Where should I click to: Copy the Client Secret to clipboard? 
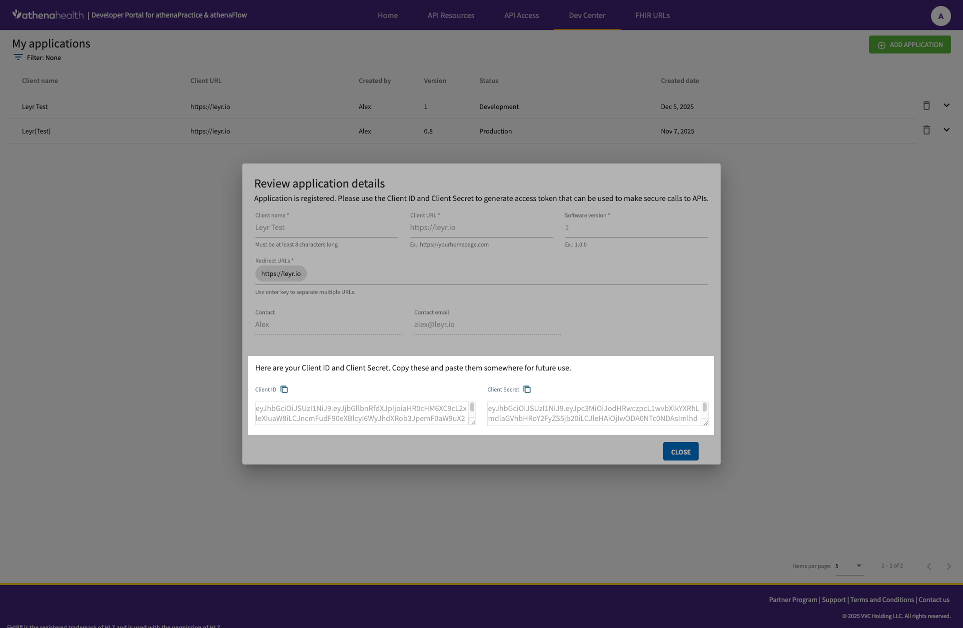point(527,389)
